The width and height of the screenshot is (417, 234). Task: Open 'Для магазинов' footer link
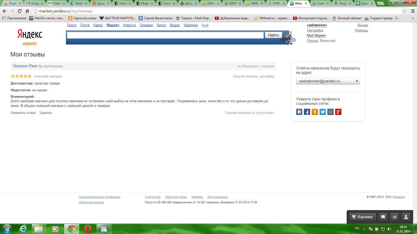(217, 197)
